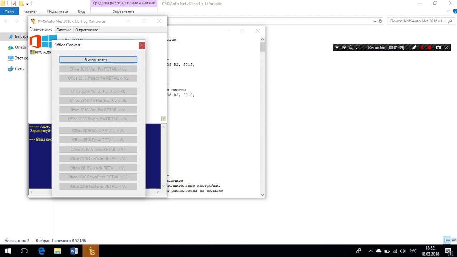
Task: Click Office 2016 Project Pro RETAIL -> VL
Action: [x=98, y=119]
